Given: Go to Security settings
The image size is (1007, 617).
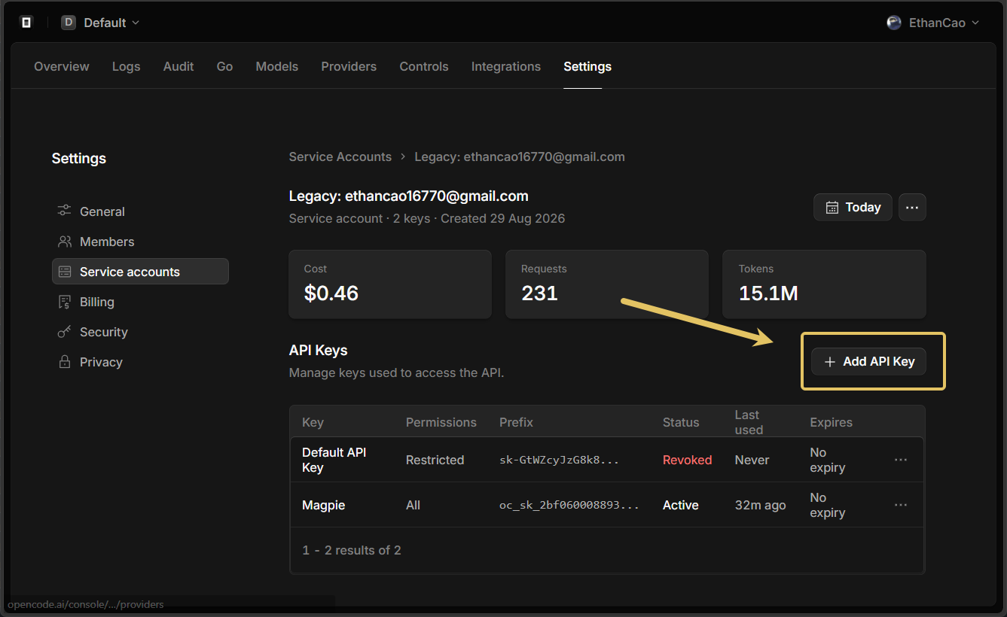Looking at the screenshot, I should tap(140, 332).
